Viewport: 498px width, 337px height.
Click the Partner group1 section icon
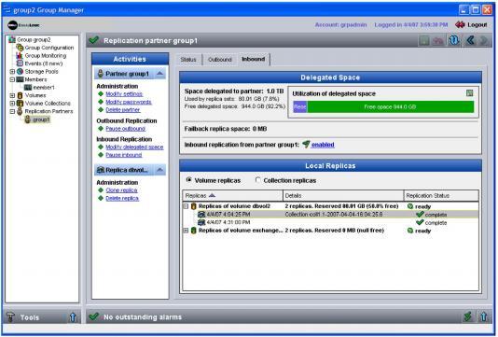(x=101, y=74)
